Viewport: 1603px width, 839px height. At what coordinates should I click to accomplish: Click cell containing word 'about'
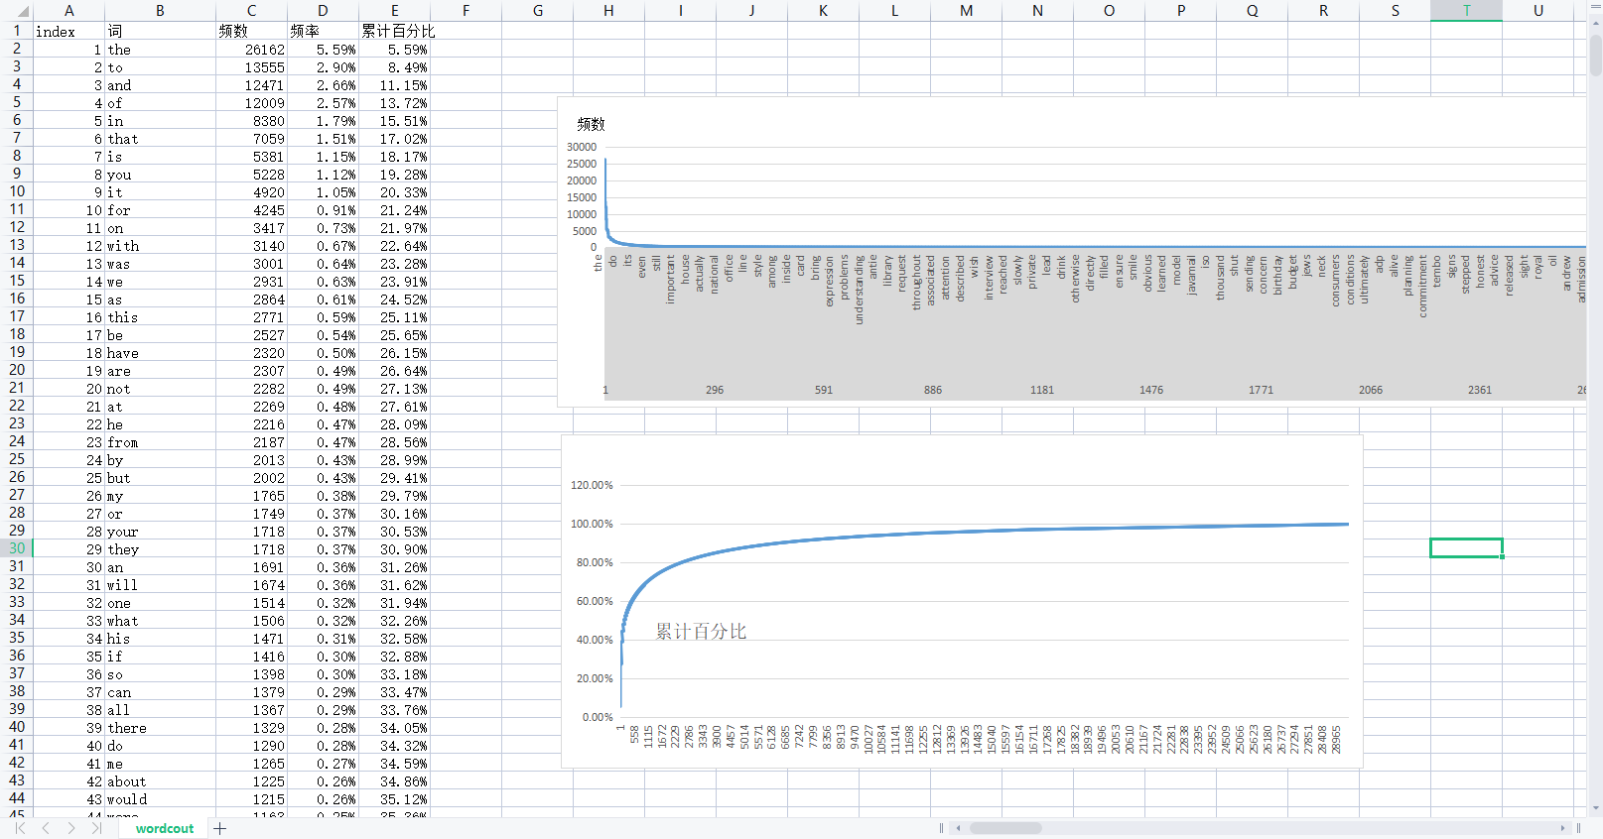(x=160, y=780)
